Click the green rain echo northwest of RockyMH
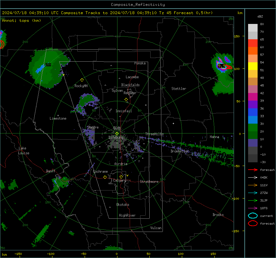This screenshot has height=258, width=276. [48, 69]
